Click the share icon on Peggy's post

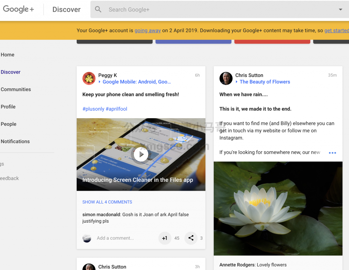click(x=191, y=238)
